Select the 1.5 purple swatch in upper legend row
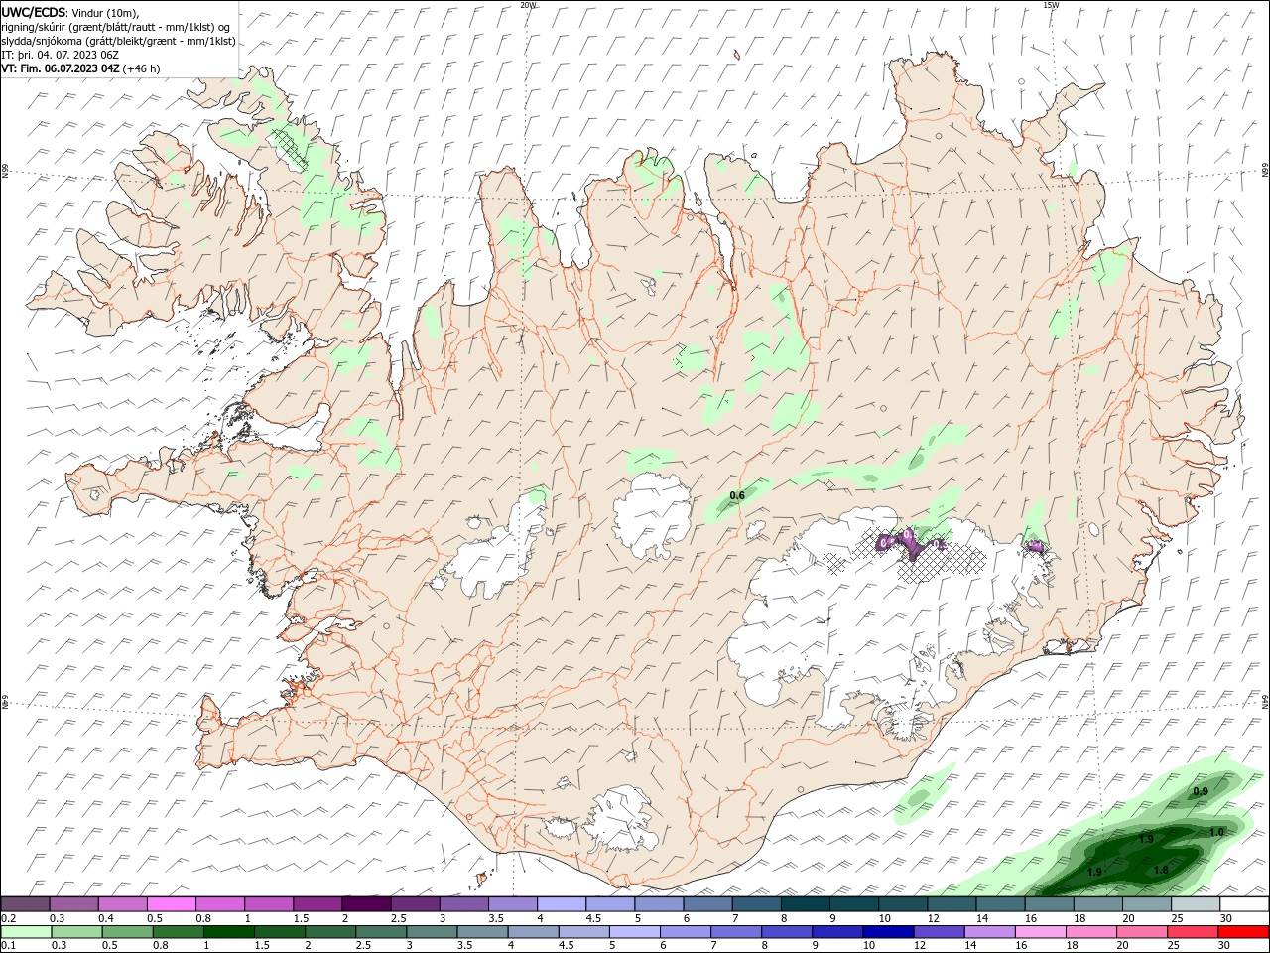Screen dimensions: 1270x953 (x=317, y=904)
